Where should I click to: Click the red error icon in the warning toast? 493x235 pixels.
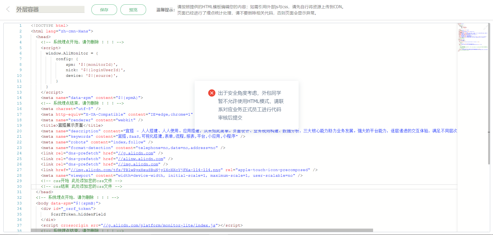tap(212, 93)
